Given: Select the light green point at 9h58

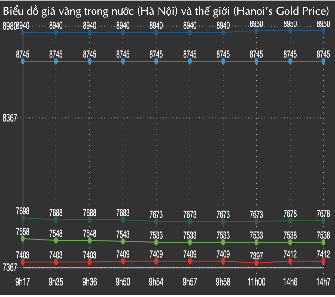Looking at the screenshot, I should 223,242.
